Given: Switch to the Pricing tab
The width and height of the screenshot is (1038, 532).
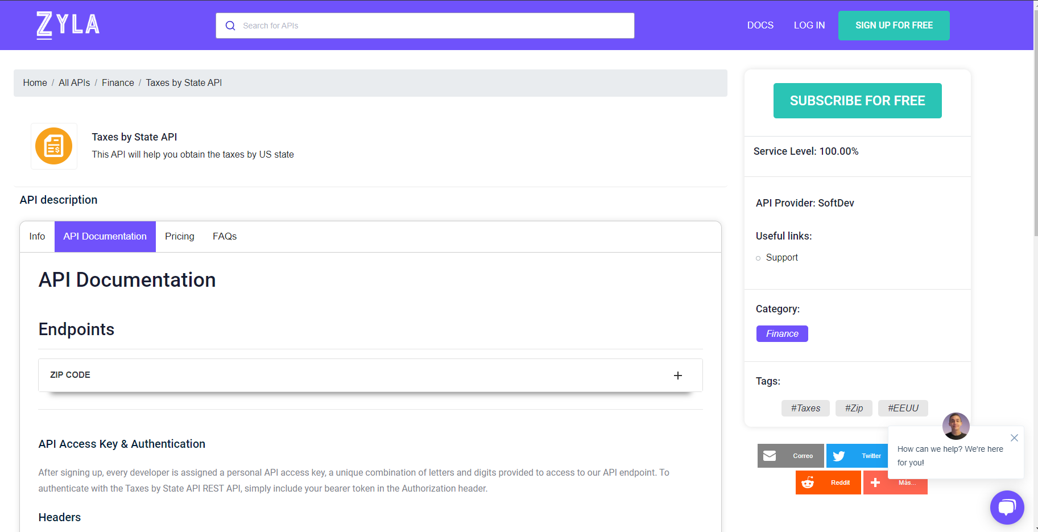Looking at the screenshot, I should (179, 236).
